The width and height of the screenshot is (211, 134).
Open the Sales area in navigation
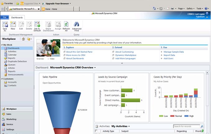(9, 114)
